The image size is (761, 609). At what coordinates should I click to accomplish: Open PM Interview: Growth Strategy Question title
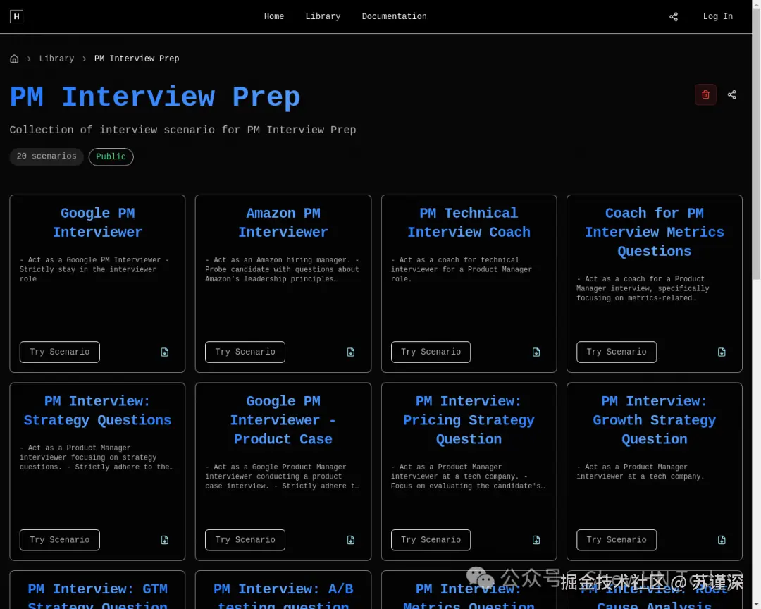point(654,420)
